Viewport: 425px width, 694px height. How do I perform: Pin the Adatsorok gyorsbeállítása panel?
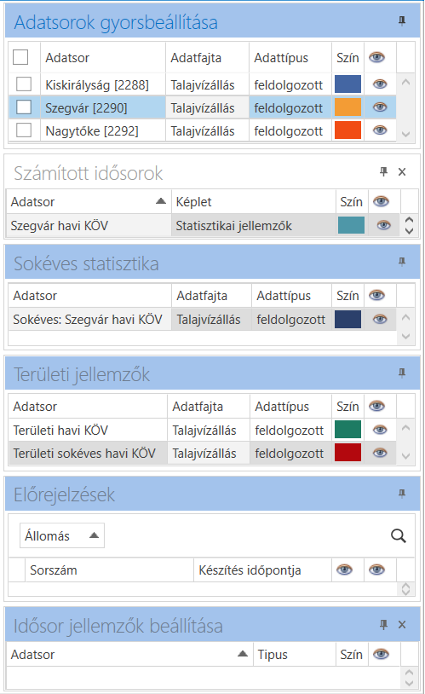point(401,20)
